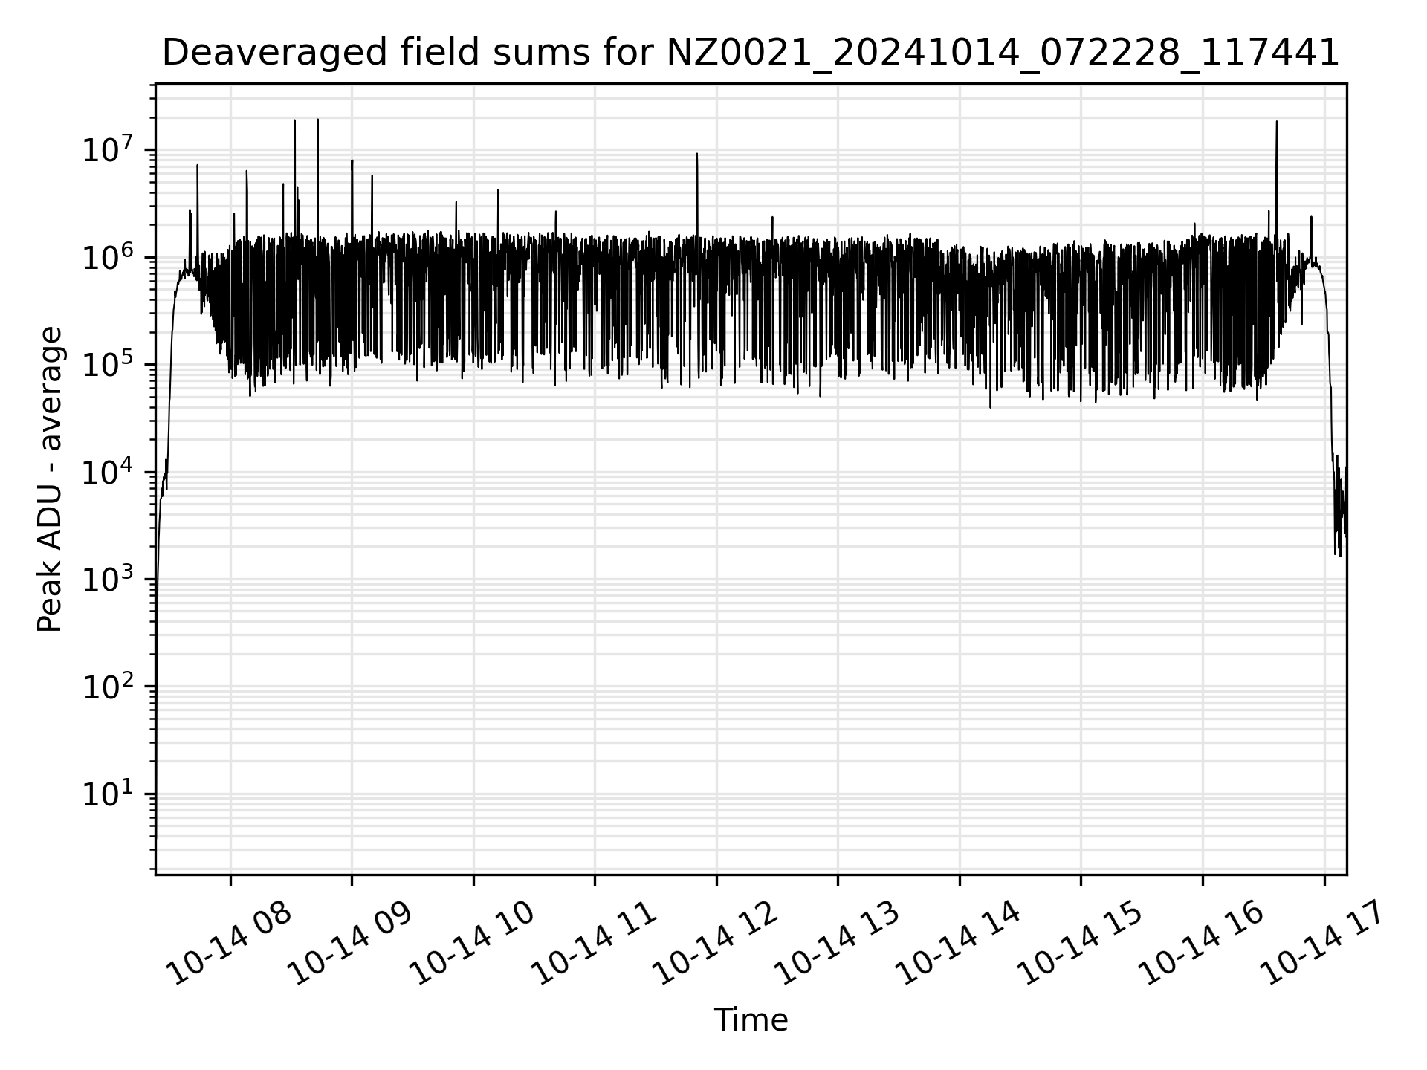Click the x tick label "10-14 11"

(x=593, y=941)
